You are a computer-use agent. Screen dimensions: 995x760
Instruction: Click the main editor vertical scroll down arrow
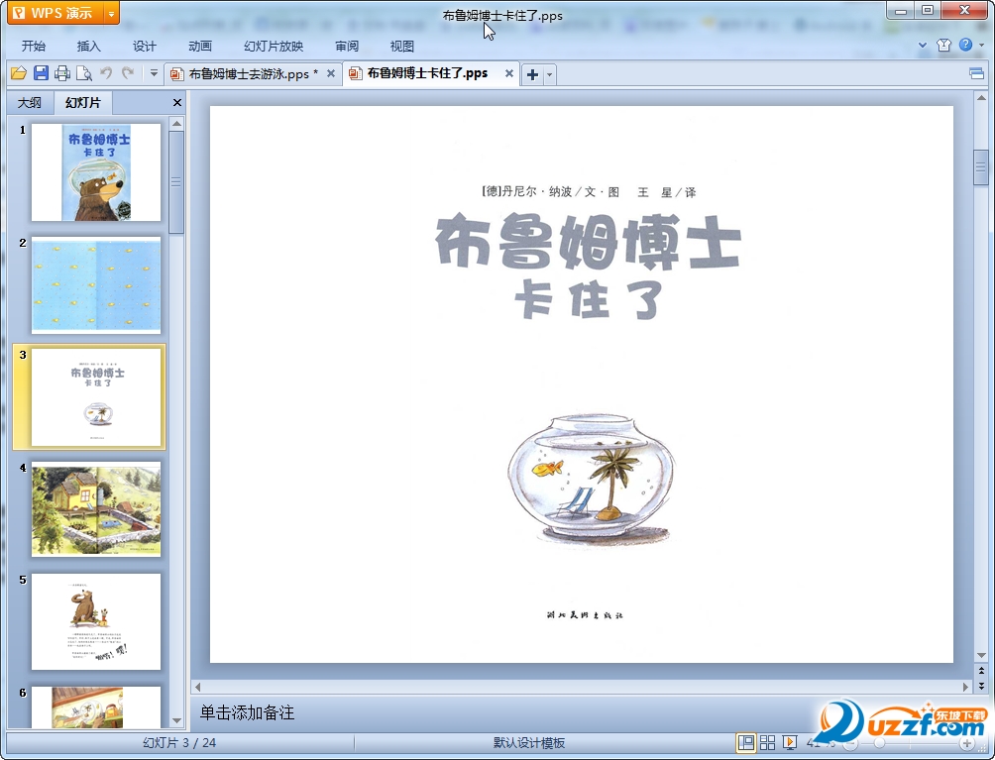tap(981, 655)
